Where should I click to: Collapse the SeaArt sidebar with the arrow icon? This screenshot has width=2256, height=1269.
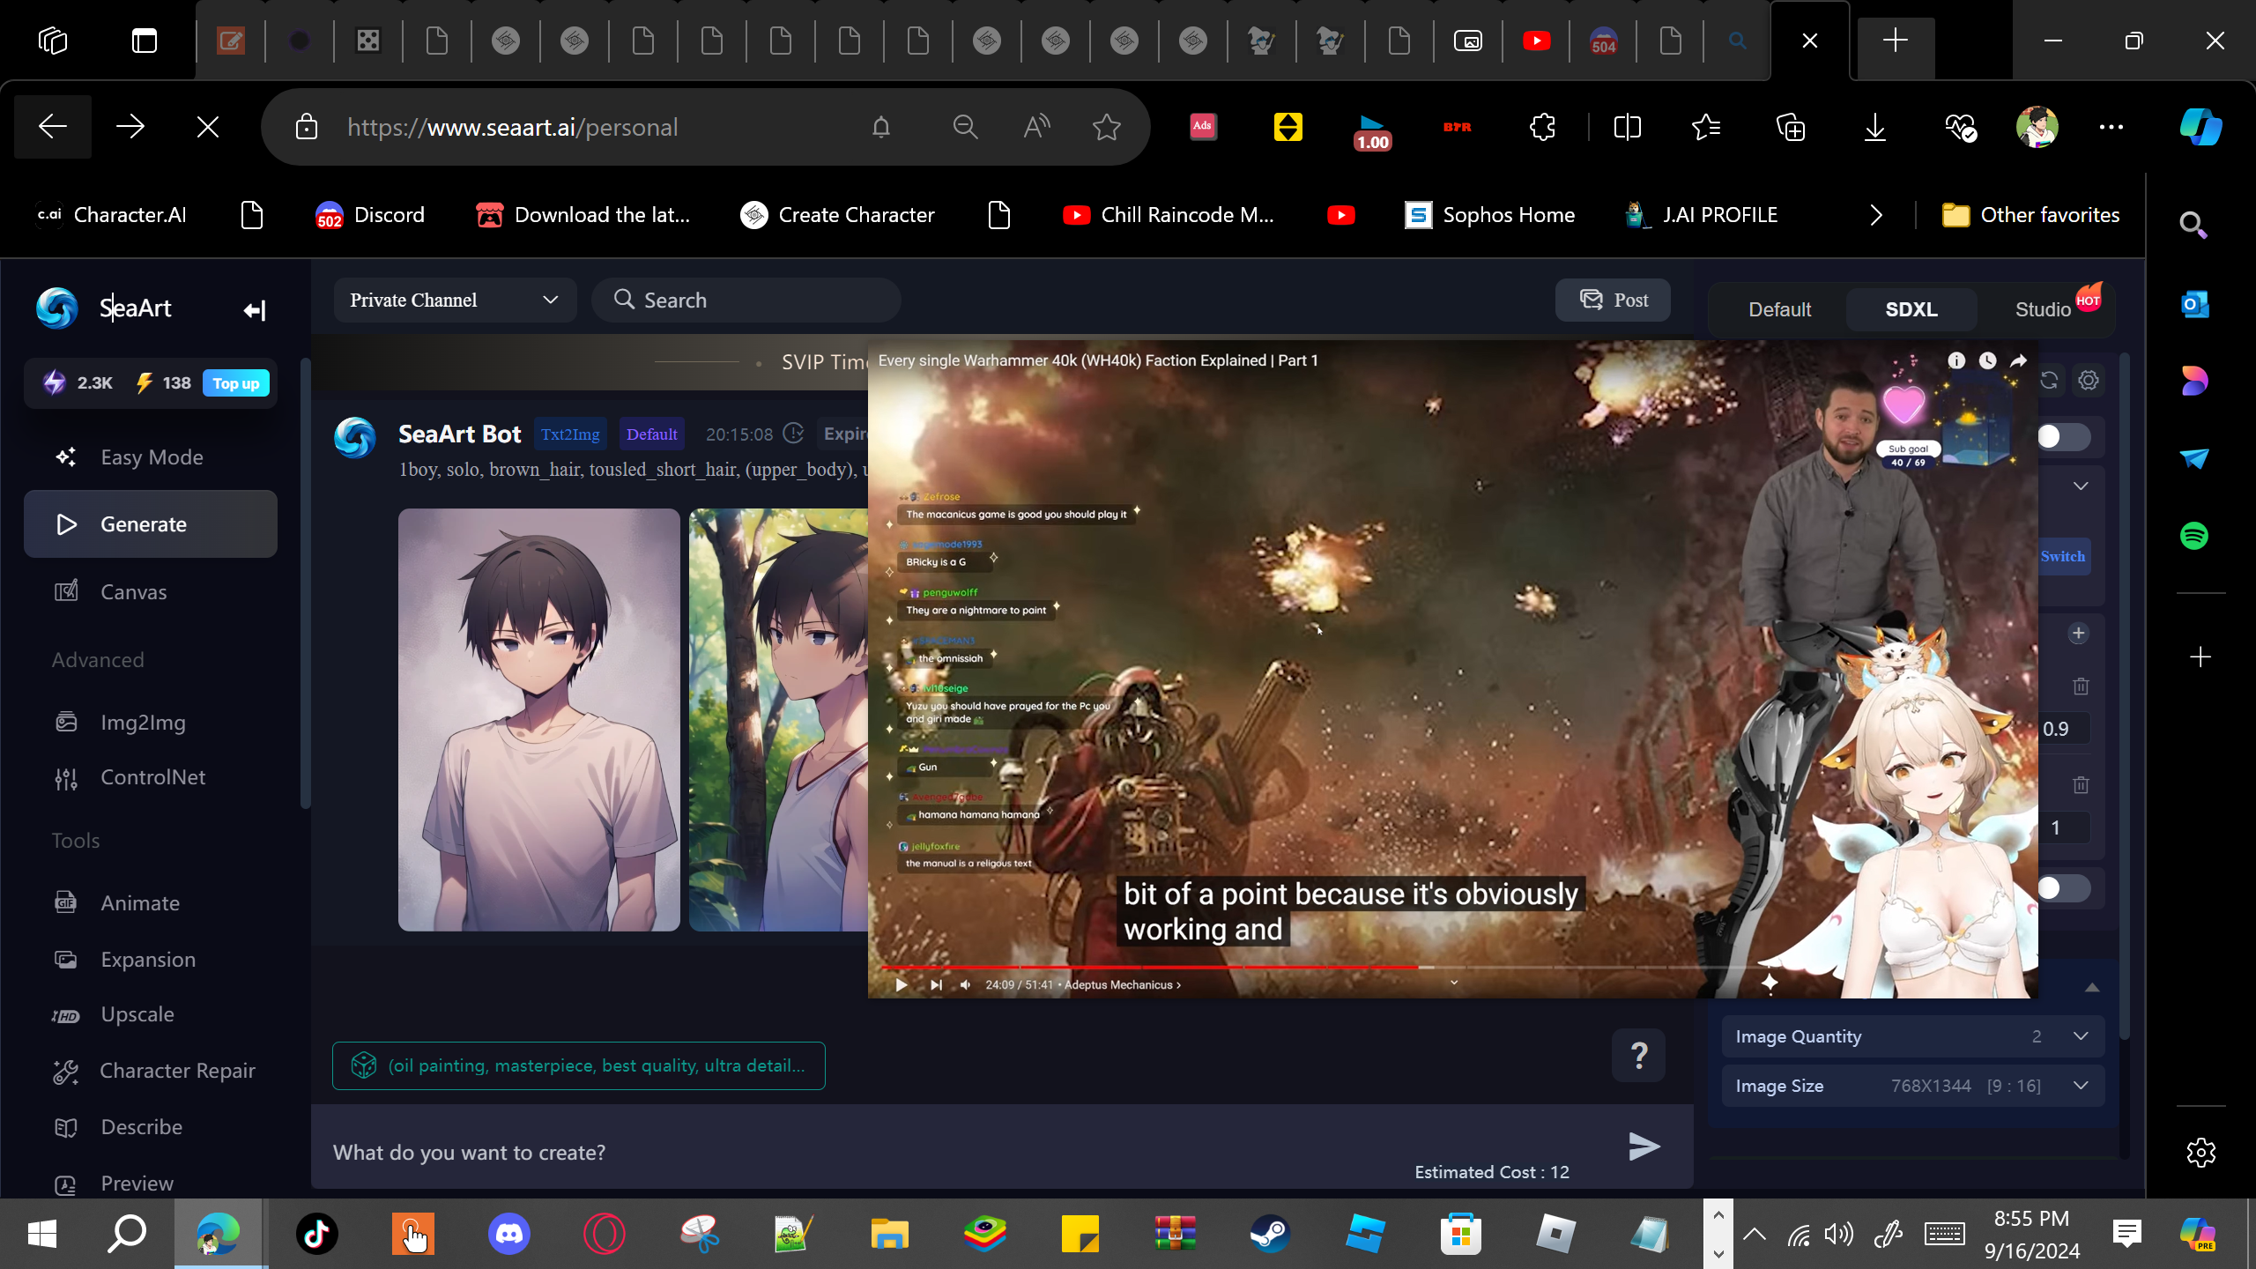click(x=255, y=310)
